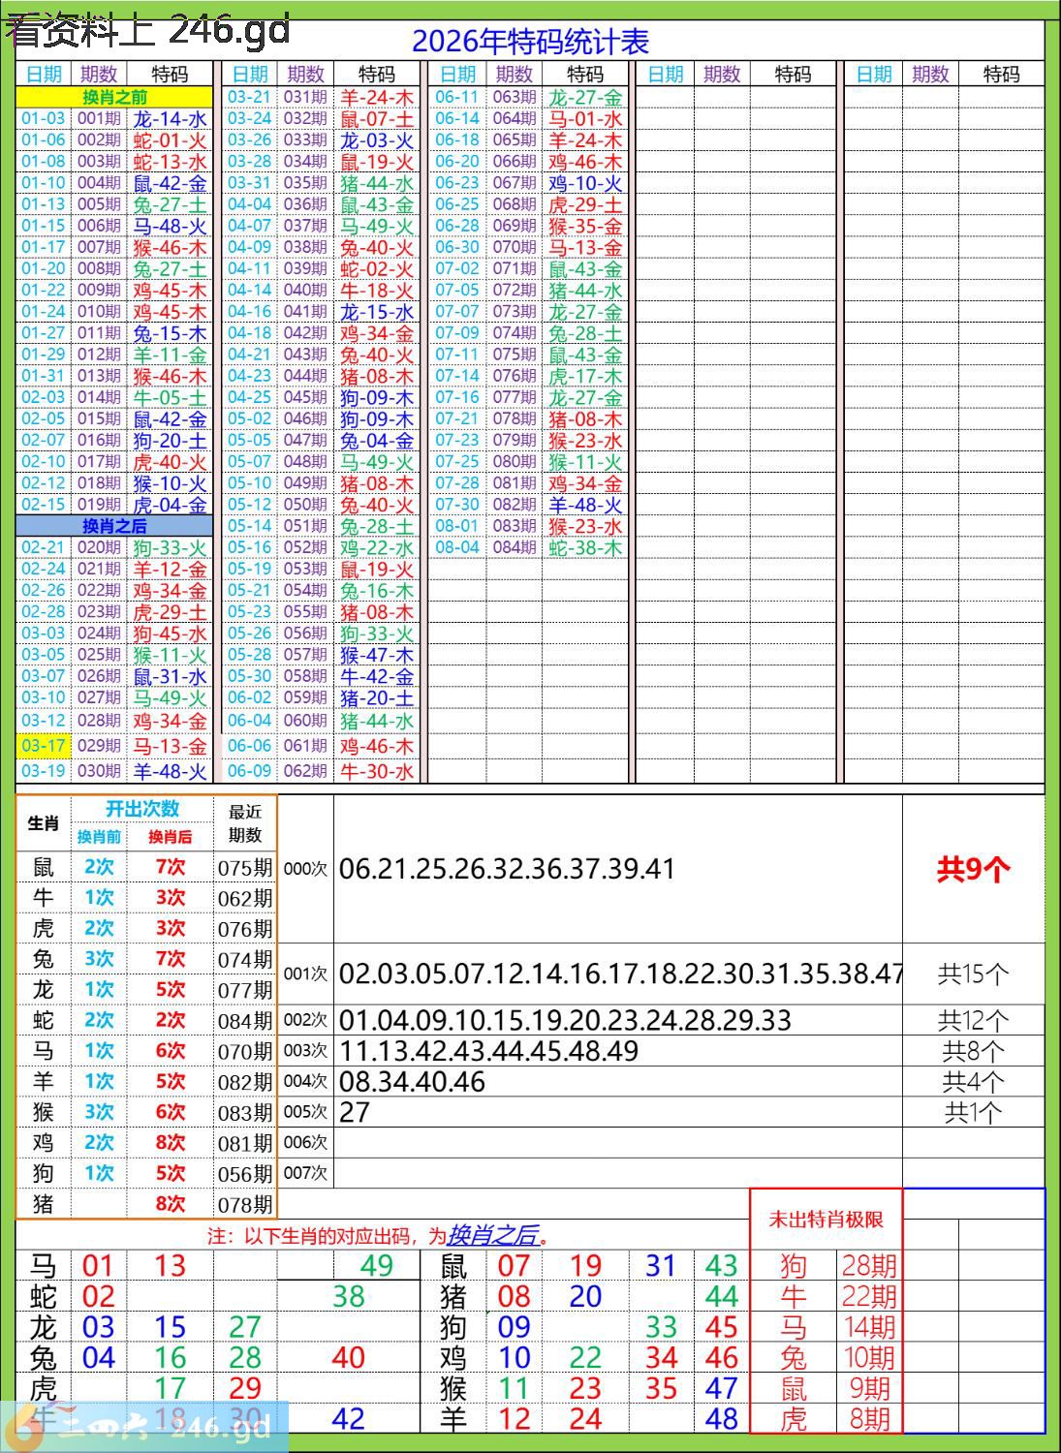Click green 38 in the 蛇 number row
This screenshot has height=1453, width=1061.
(x=348, y=1296)
